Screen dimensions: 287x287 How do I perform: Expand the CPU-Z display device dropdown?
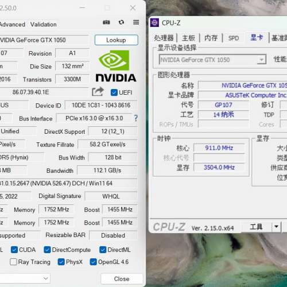261,60
